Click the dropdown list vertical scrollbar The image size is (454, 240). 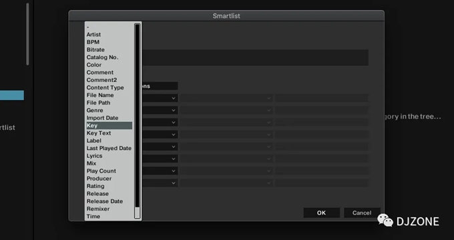point(138,121)
